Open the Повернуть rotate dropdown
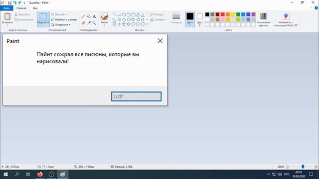This screenshot has height=179, width=319. [x=61, y=24]
